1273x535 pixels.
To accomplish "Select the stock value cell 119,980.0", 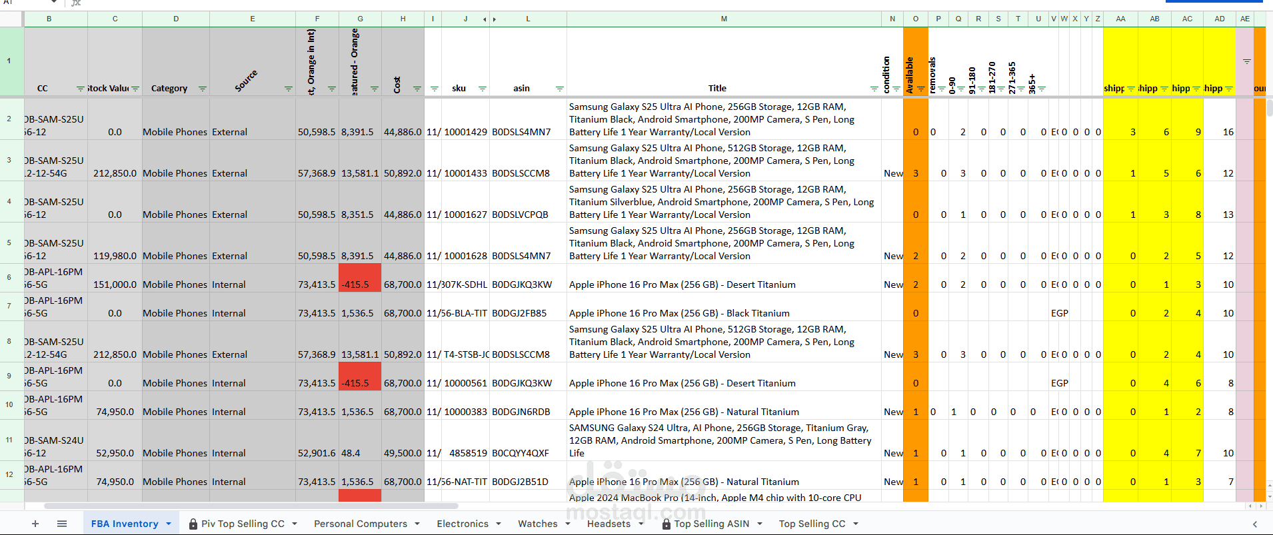I will pos(115,243).
